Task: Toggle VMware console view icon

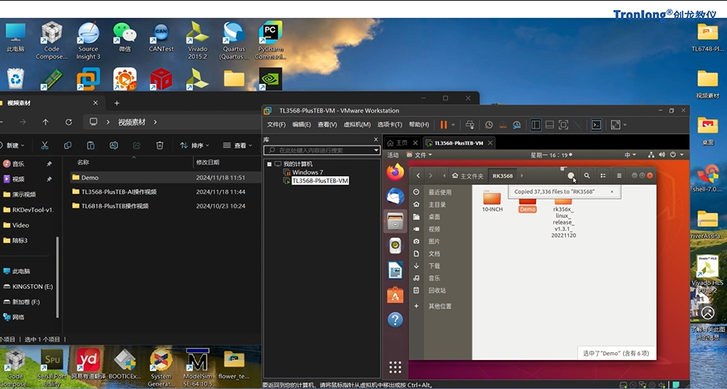Action: (x=596, y=124)
